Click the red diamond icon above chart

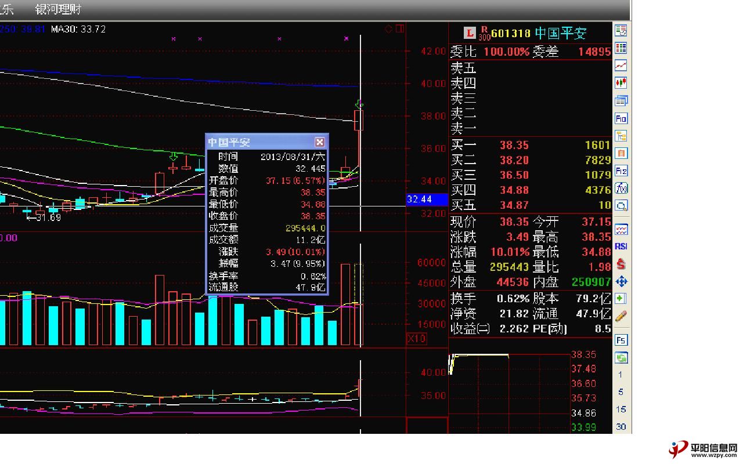389,29
